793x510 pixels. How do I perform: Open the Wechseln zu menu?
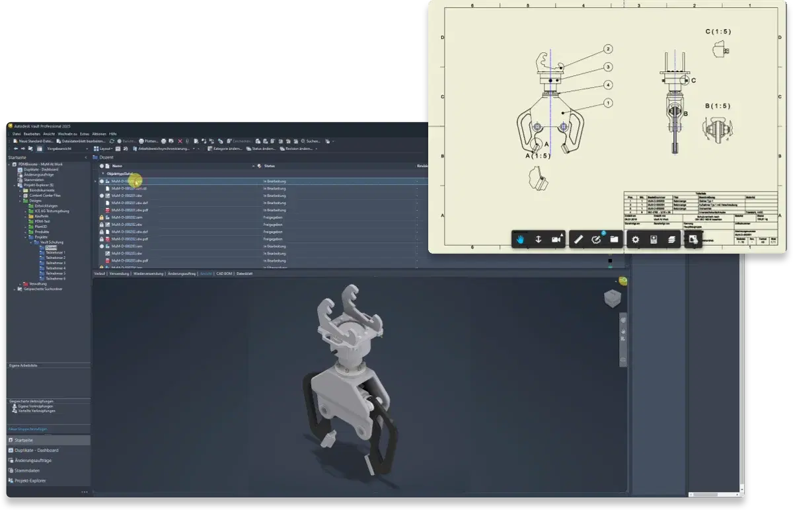pos(67,134)
